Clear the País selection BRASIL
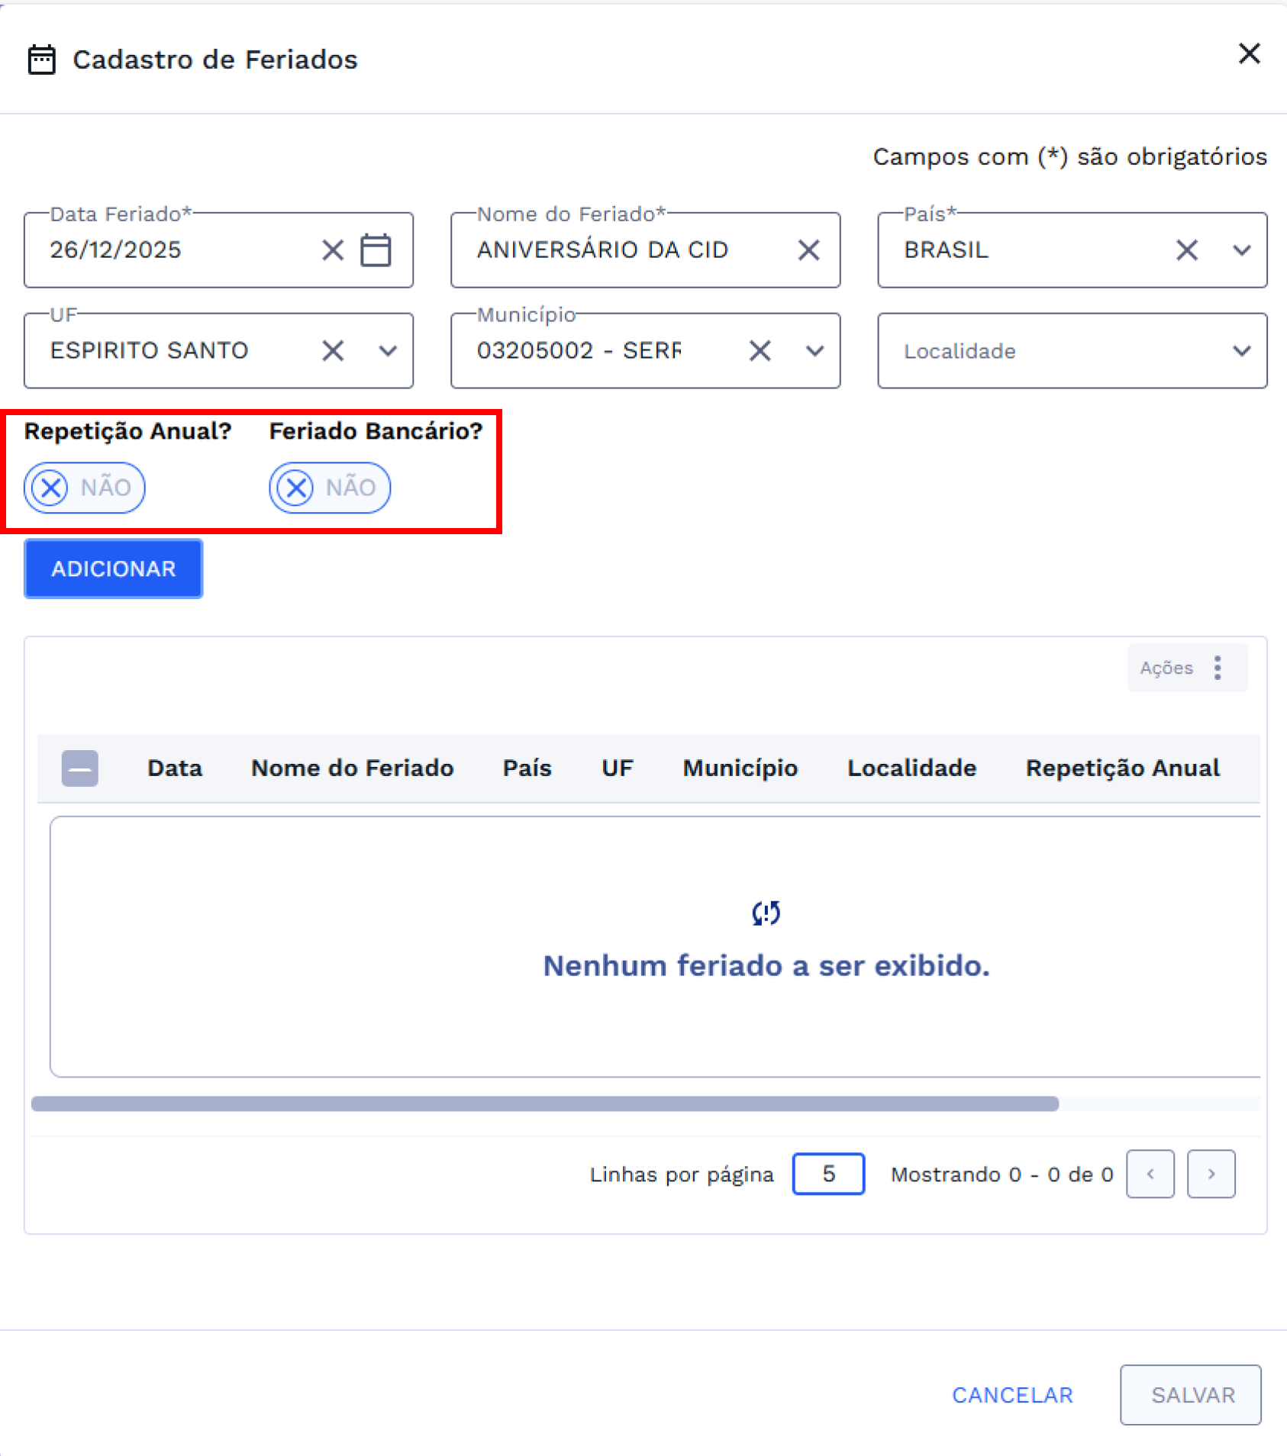The image size is (1287, 1456). (1186, 250)
